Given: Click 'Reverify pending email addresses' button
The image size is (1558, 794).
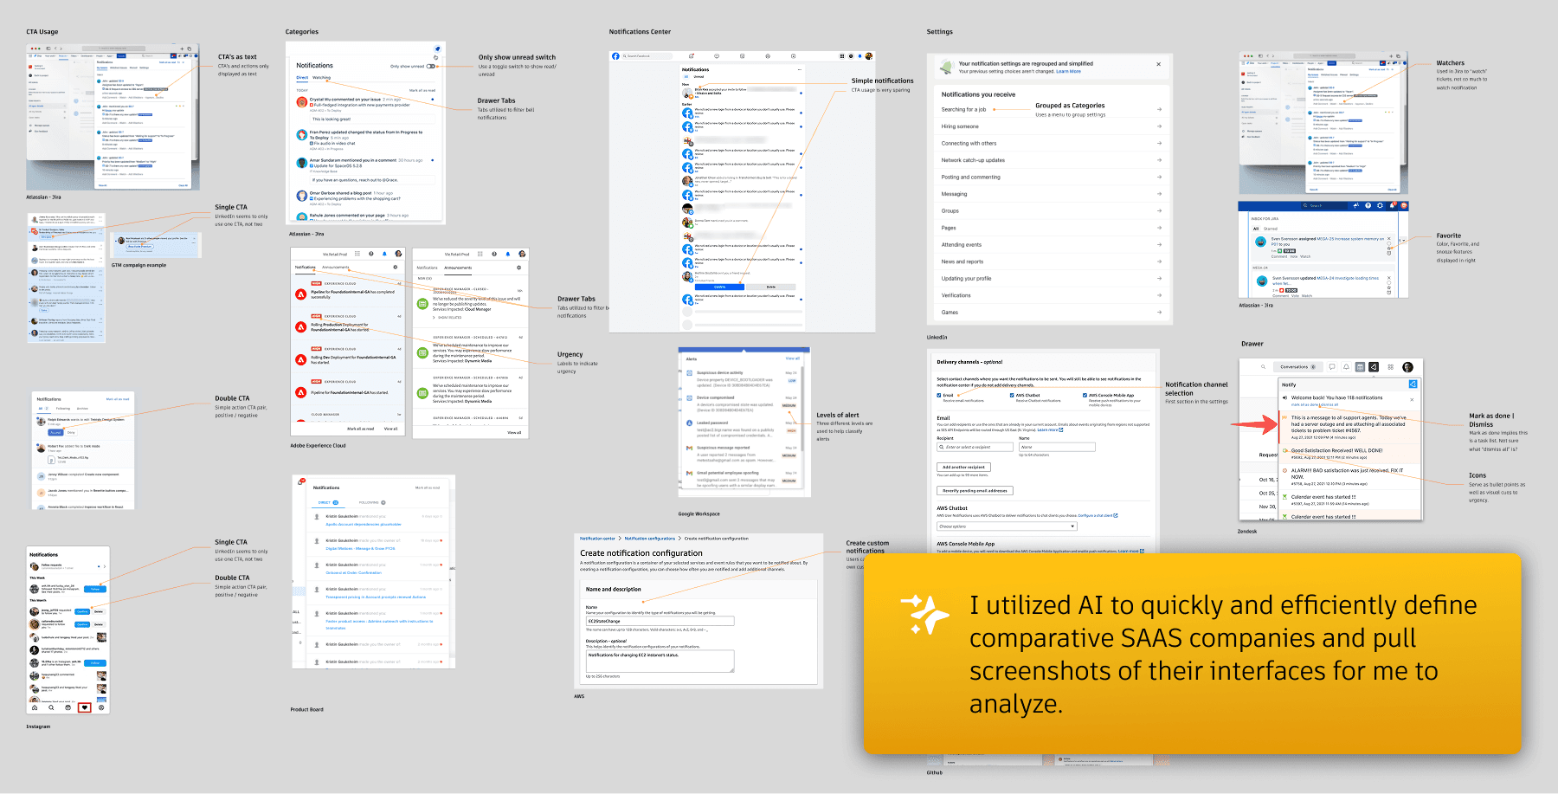Looking at the screenshot, I should coord(975,491).
